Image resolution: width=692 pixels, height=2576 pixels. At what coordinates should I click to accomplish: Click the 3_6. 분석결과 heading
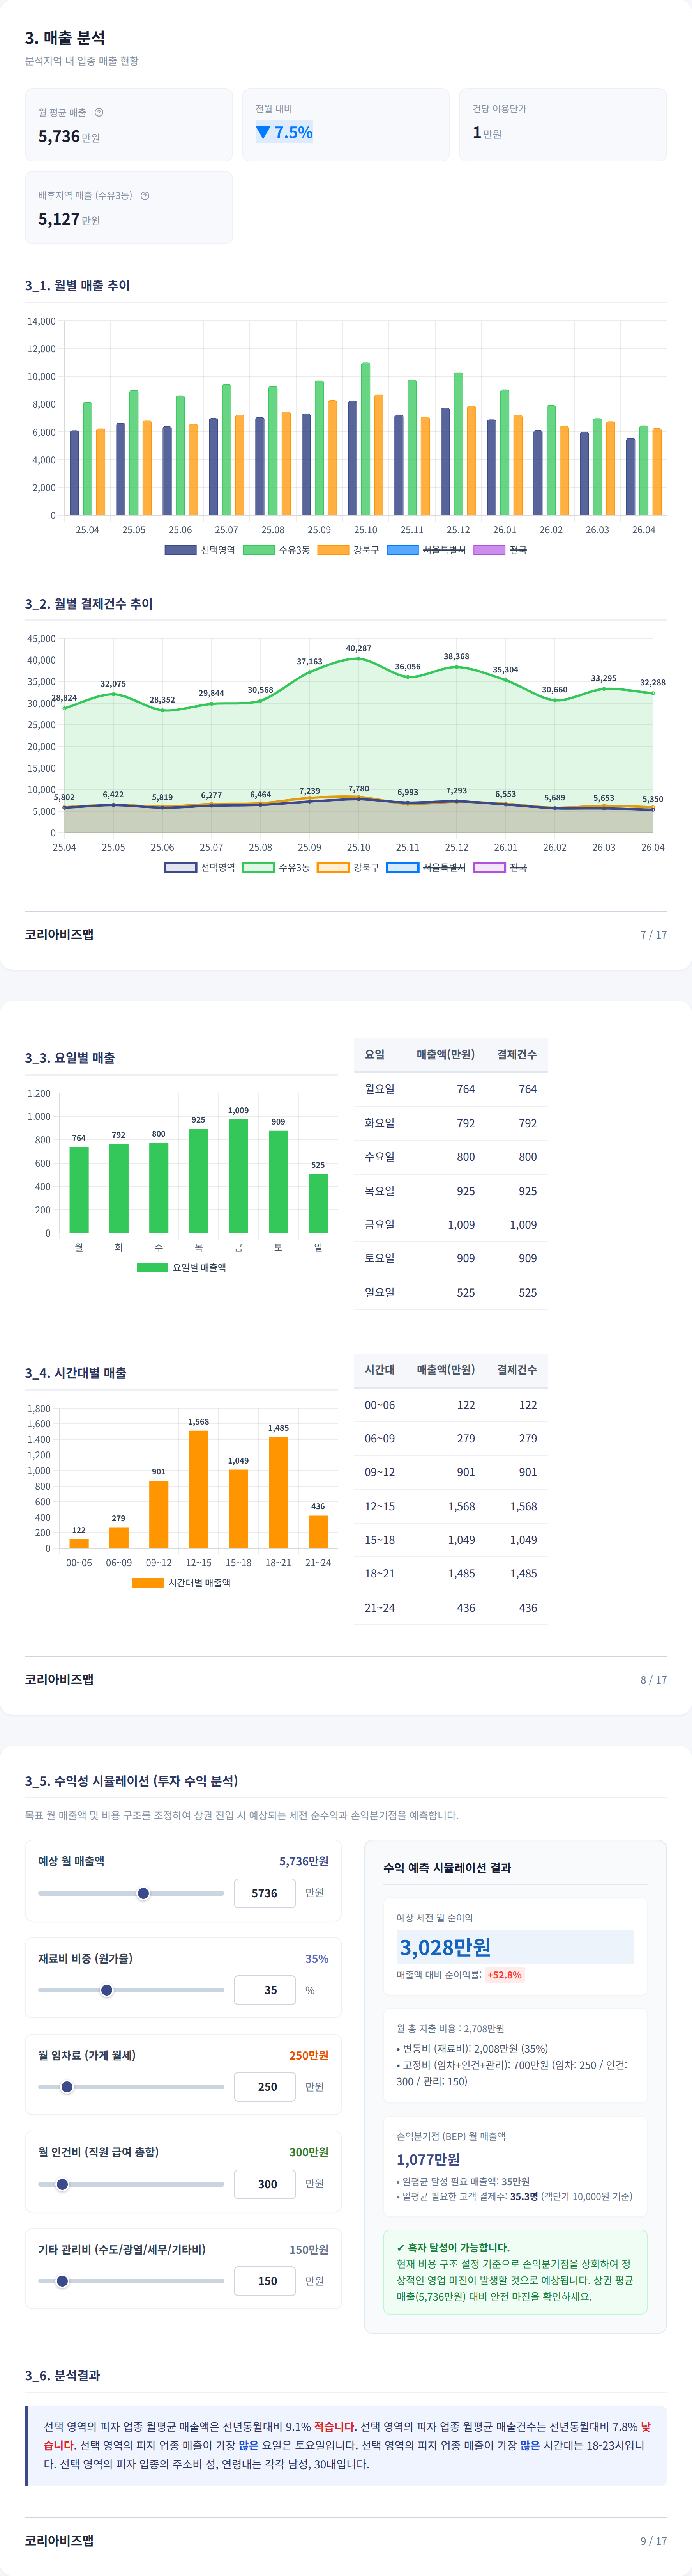tap(62, 2375)
